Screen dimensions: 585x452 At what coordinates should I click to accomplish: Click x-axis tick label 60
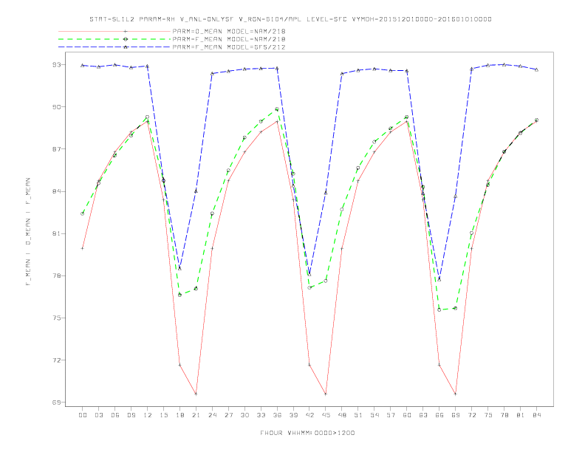coord(407,415)
